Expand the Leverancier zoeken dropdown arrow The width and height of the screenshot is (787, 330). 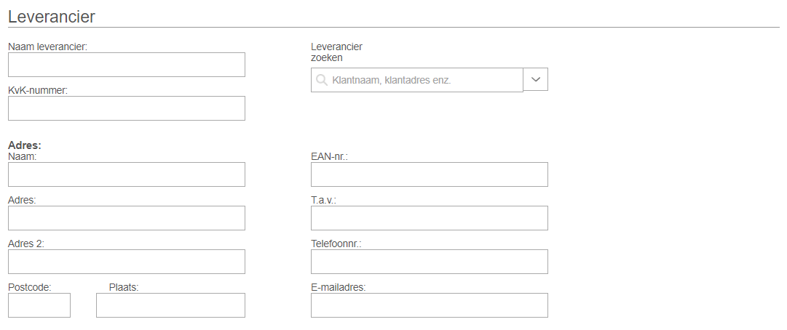(536, 79)
